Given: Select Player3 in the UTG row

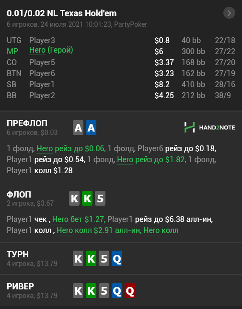Looking at the screenshot, I should click(42, 40).
